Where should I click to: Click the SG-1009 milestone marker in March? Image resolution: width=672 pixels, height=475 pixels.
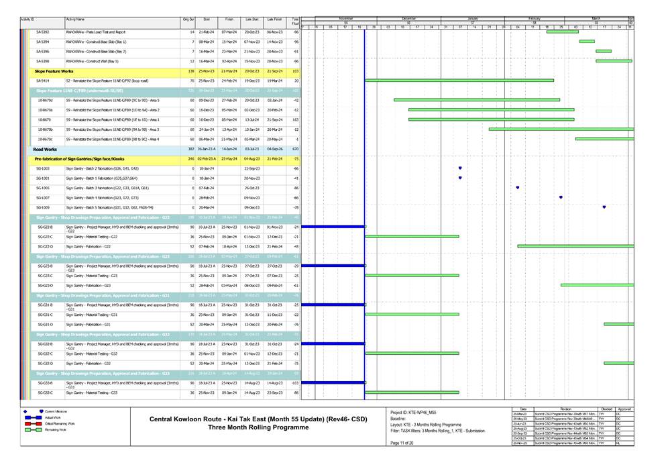pos(604,207)
